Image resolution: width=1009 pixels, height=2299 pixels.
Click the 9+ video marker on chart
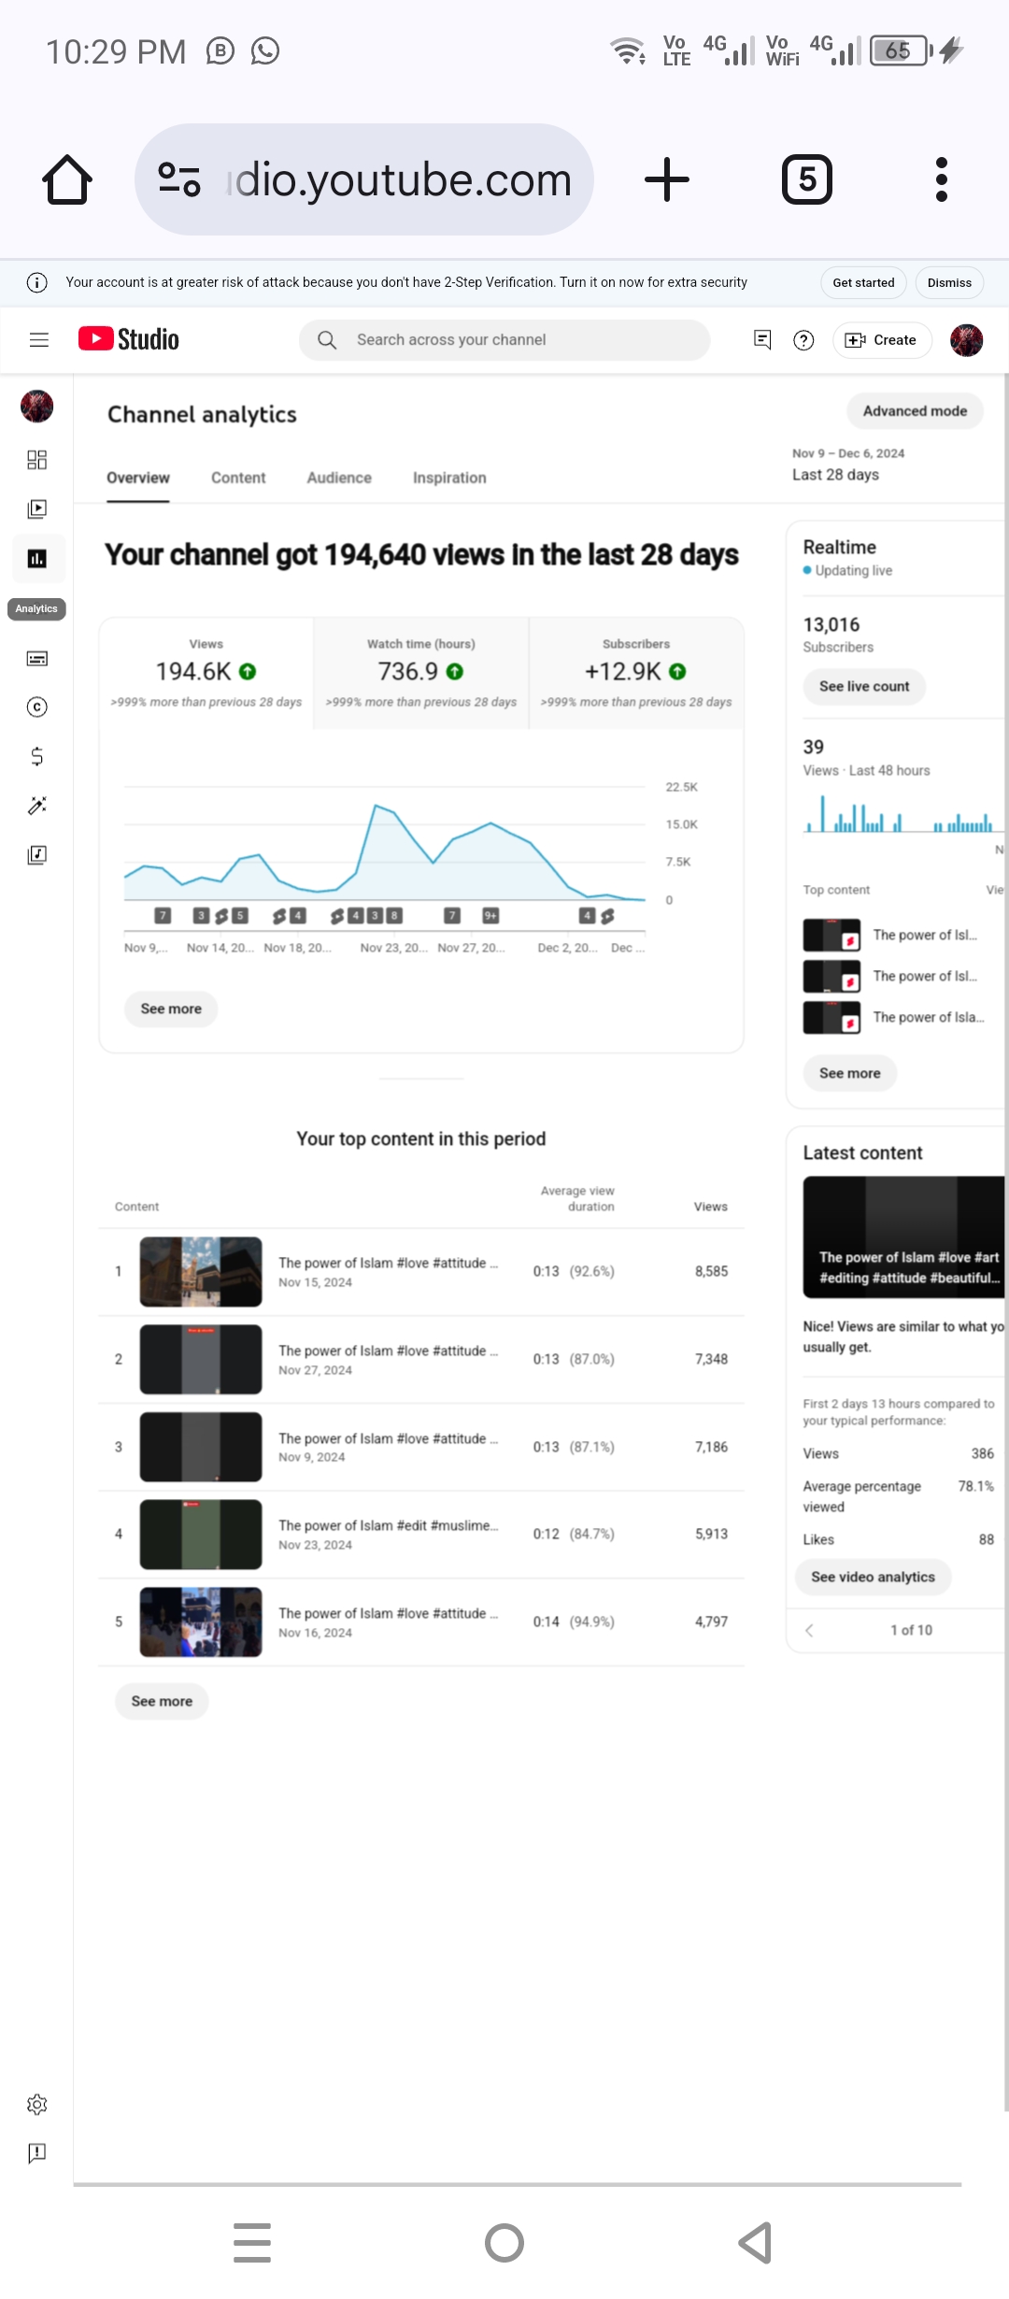tap(490, 916)
